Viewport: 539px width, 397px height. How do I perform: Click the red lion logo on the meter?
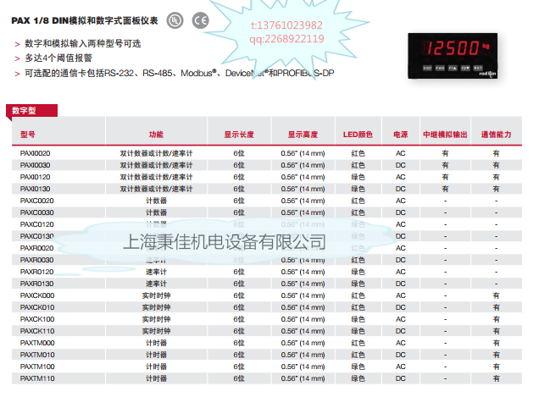point(487,74)
